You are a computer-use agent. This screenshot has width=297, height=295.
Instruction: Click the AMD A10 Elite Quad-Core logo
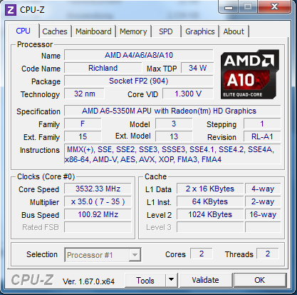(x=249, y=74)
